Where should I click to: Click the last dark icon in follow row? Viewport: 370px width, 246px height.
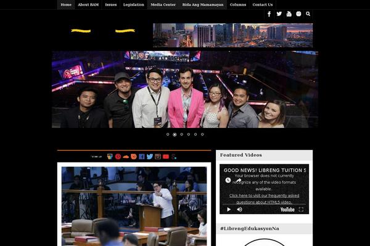pyautogui.click(x=174, y=157)
